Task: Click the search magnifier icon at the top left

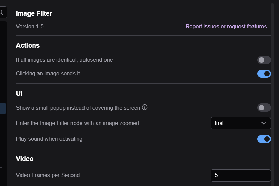Action: click(1, 13)
